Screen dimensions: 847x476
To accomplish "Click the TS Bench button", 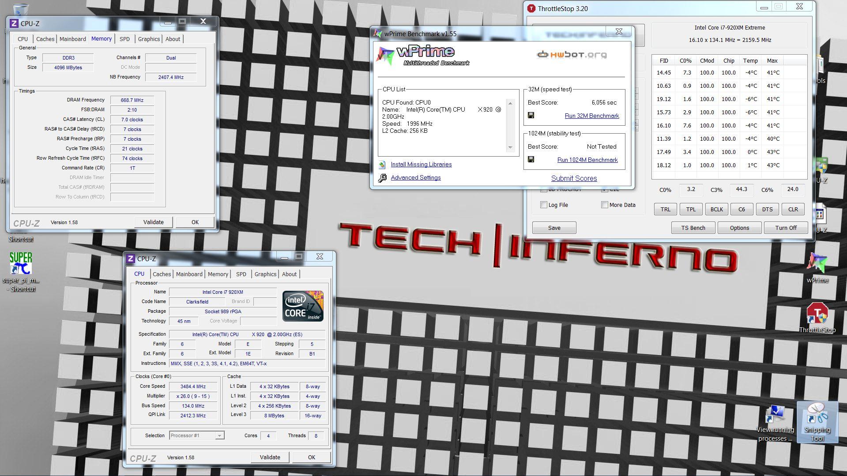I will pos(693,228).
